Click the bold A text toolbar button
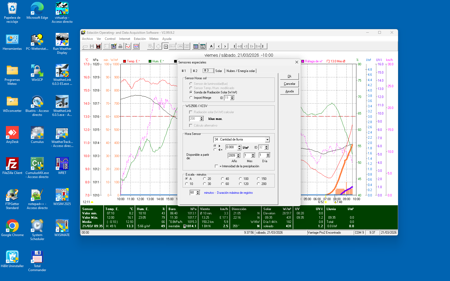 pyautogui.click(x=211, y=46)
